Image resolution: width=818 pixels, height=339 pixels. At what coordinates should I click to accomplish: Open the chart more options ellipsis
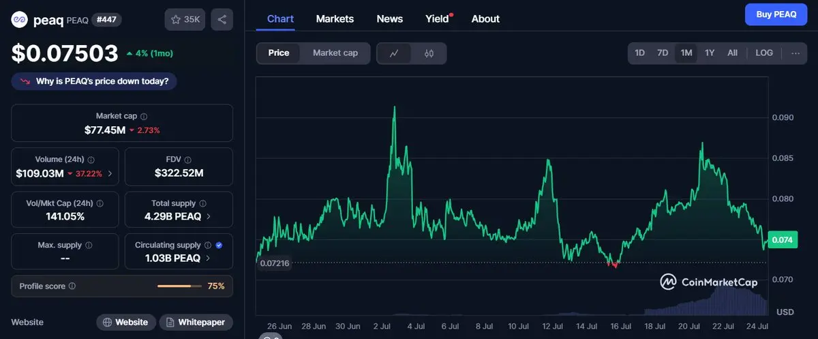pos(796,53)
